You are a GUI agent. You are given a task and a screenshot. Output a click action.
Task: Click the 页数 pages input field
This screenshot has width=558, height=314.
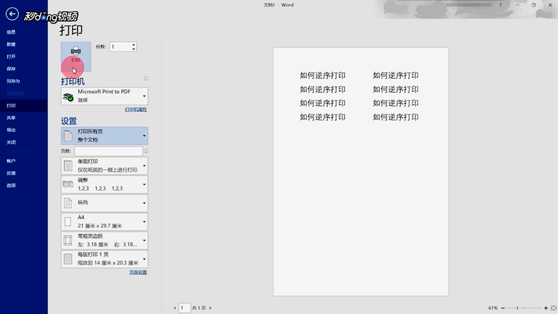click(x=109, y=151)
